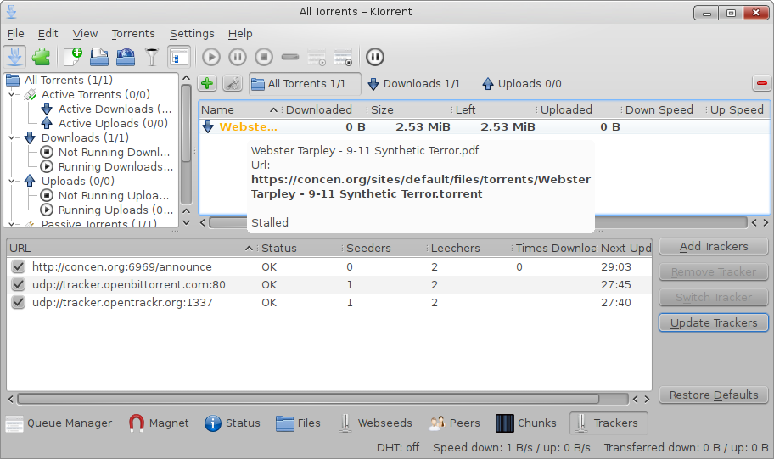Select Active Uploads (0/0) in tree
The width and height of the screenshot is (774, 459).
point(104,123)
